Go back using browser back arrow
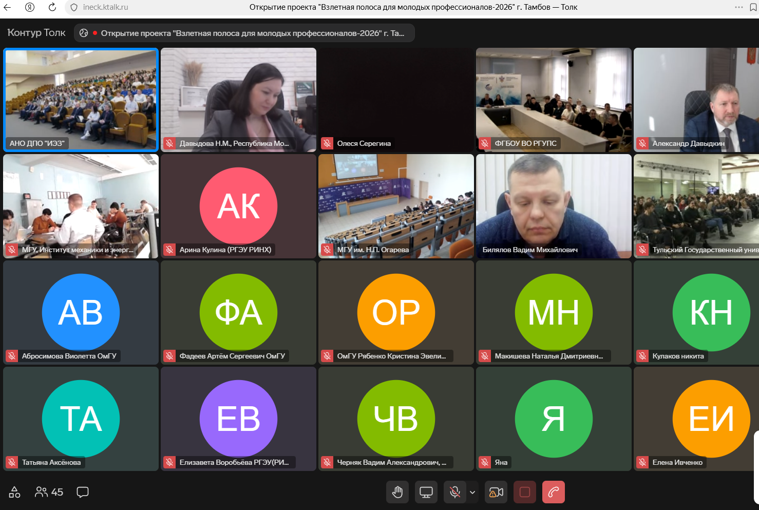The height and width of the screenshot is (510, 759). pos(8,7)
